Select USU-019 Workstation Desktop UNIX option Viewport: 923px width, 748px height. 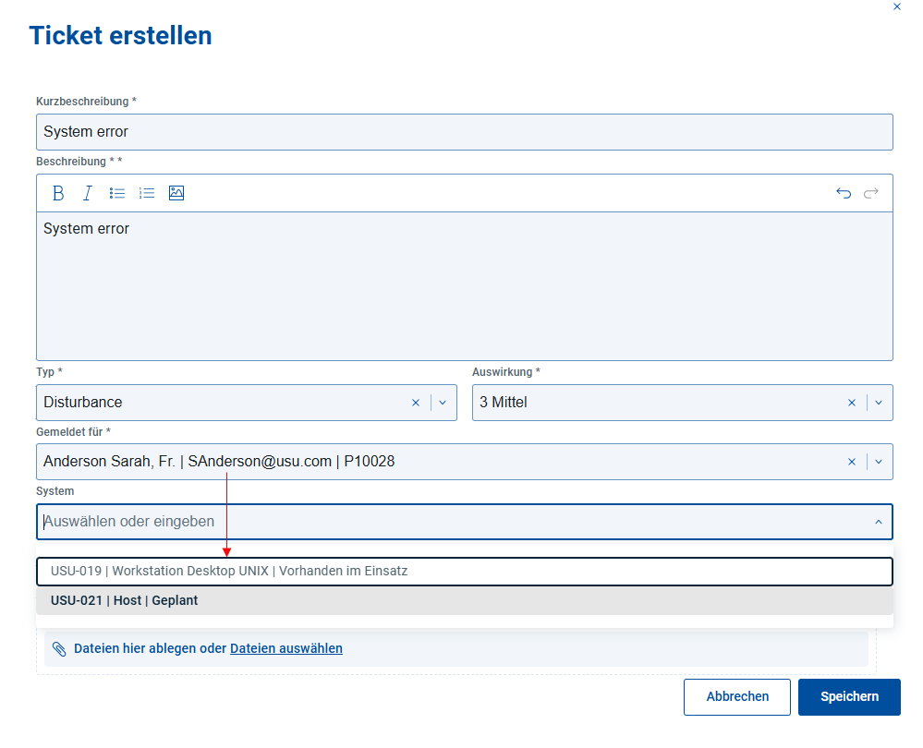click(465, 572)
